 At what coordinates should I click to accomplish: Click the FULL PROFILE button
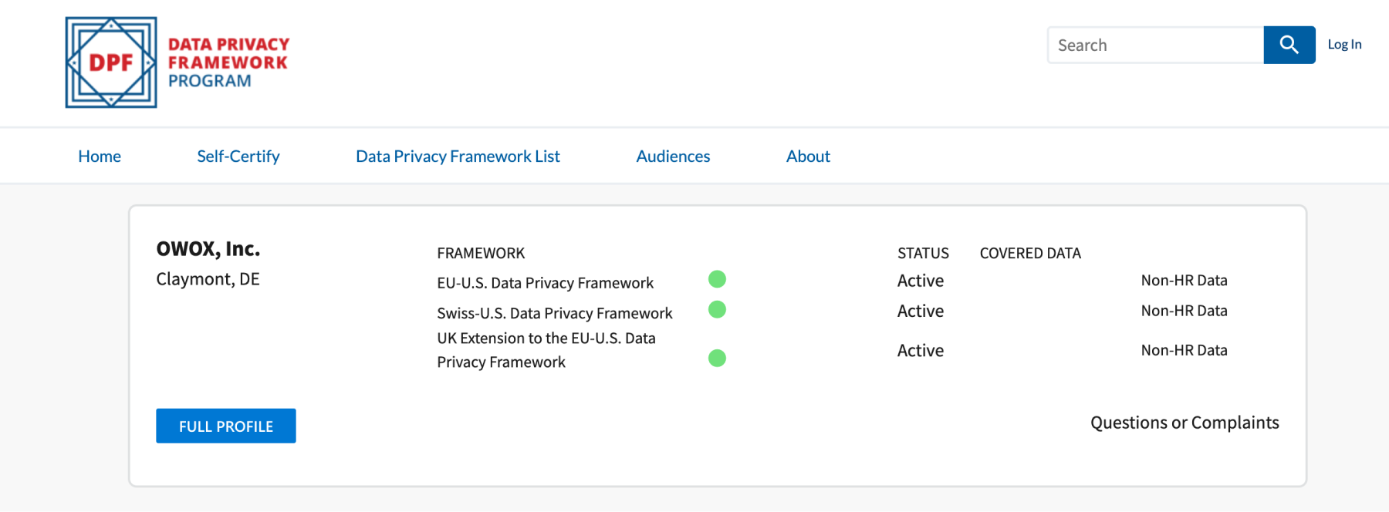(226, 426)
